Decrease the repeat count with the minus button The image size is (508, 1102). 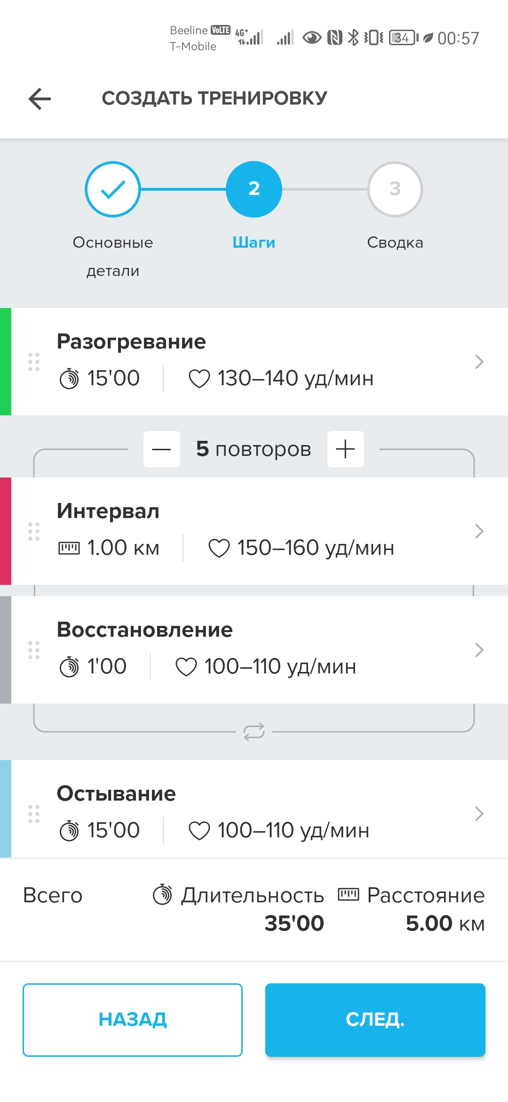point(162,449)
